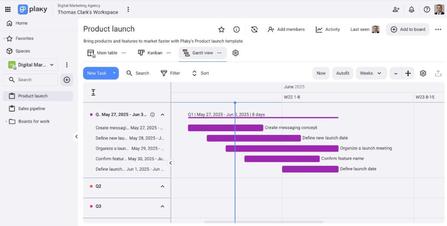Viewport: 447px width, 226px height.
Task: Select Confirm feature name bar
Action: pos(282,159)
